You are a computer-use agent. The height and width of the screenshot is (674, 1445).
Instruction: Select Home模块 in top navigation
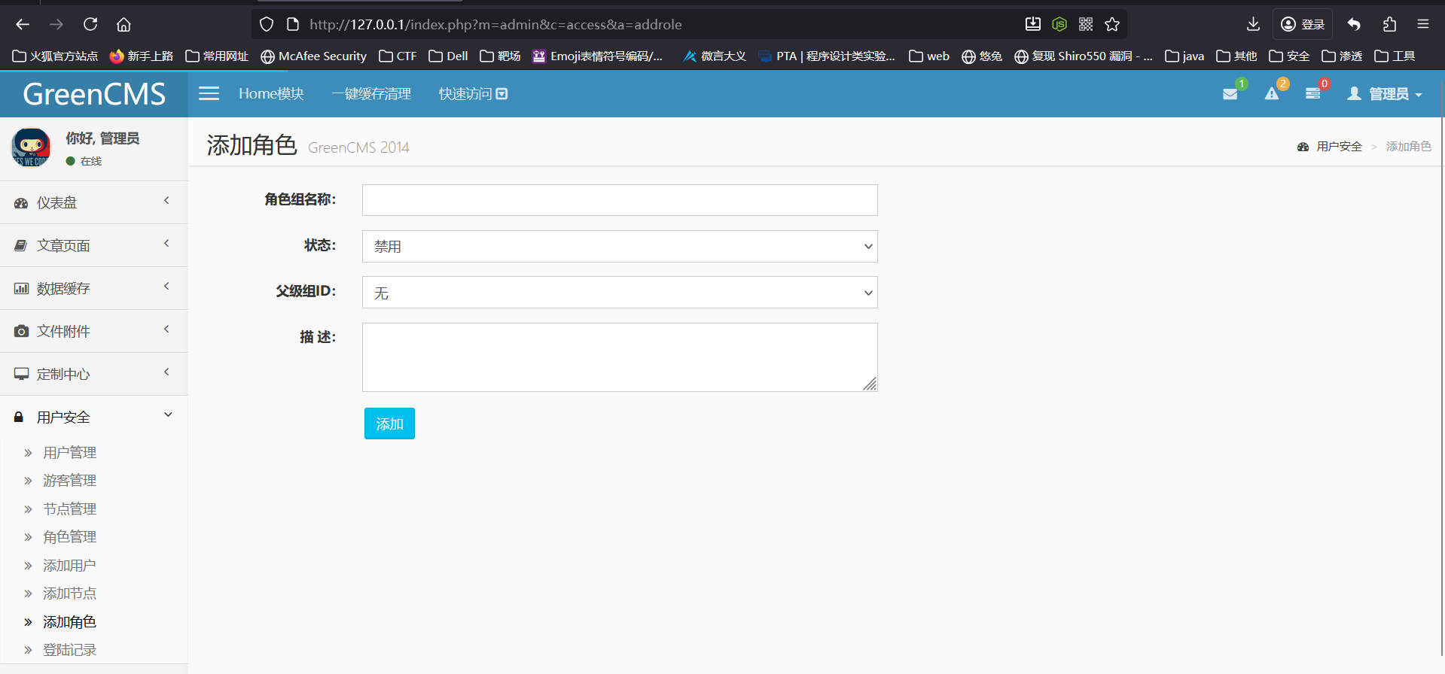[x=271, y=94]
